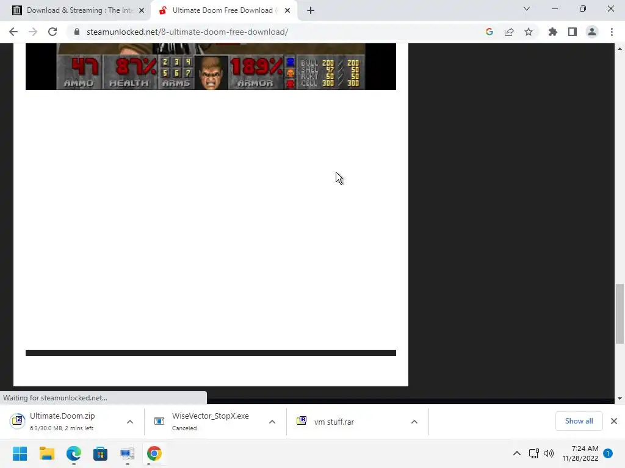This screenshot has width=625, height=468.
Task: Bookmark this page with star icon
Action: [529, 32]
